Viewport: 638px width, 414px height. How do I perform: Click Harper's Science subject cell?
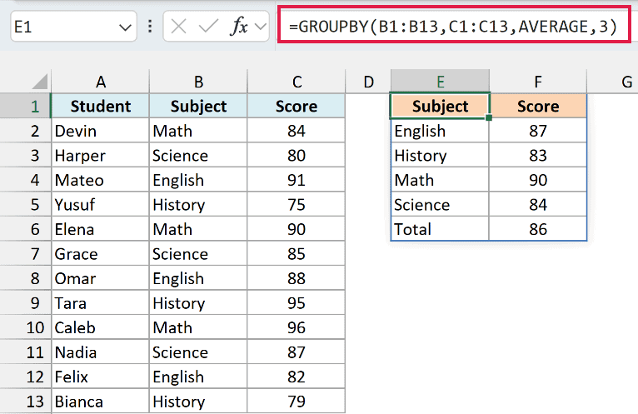198,156
